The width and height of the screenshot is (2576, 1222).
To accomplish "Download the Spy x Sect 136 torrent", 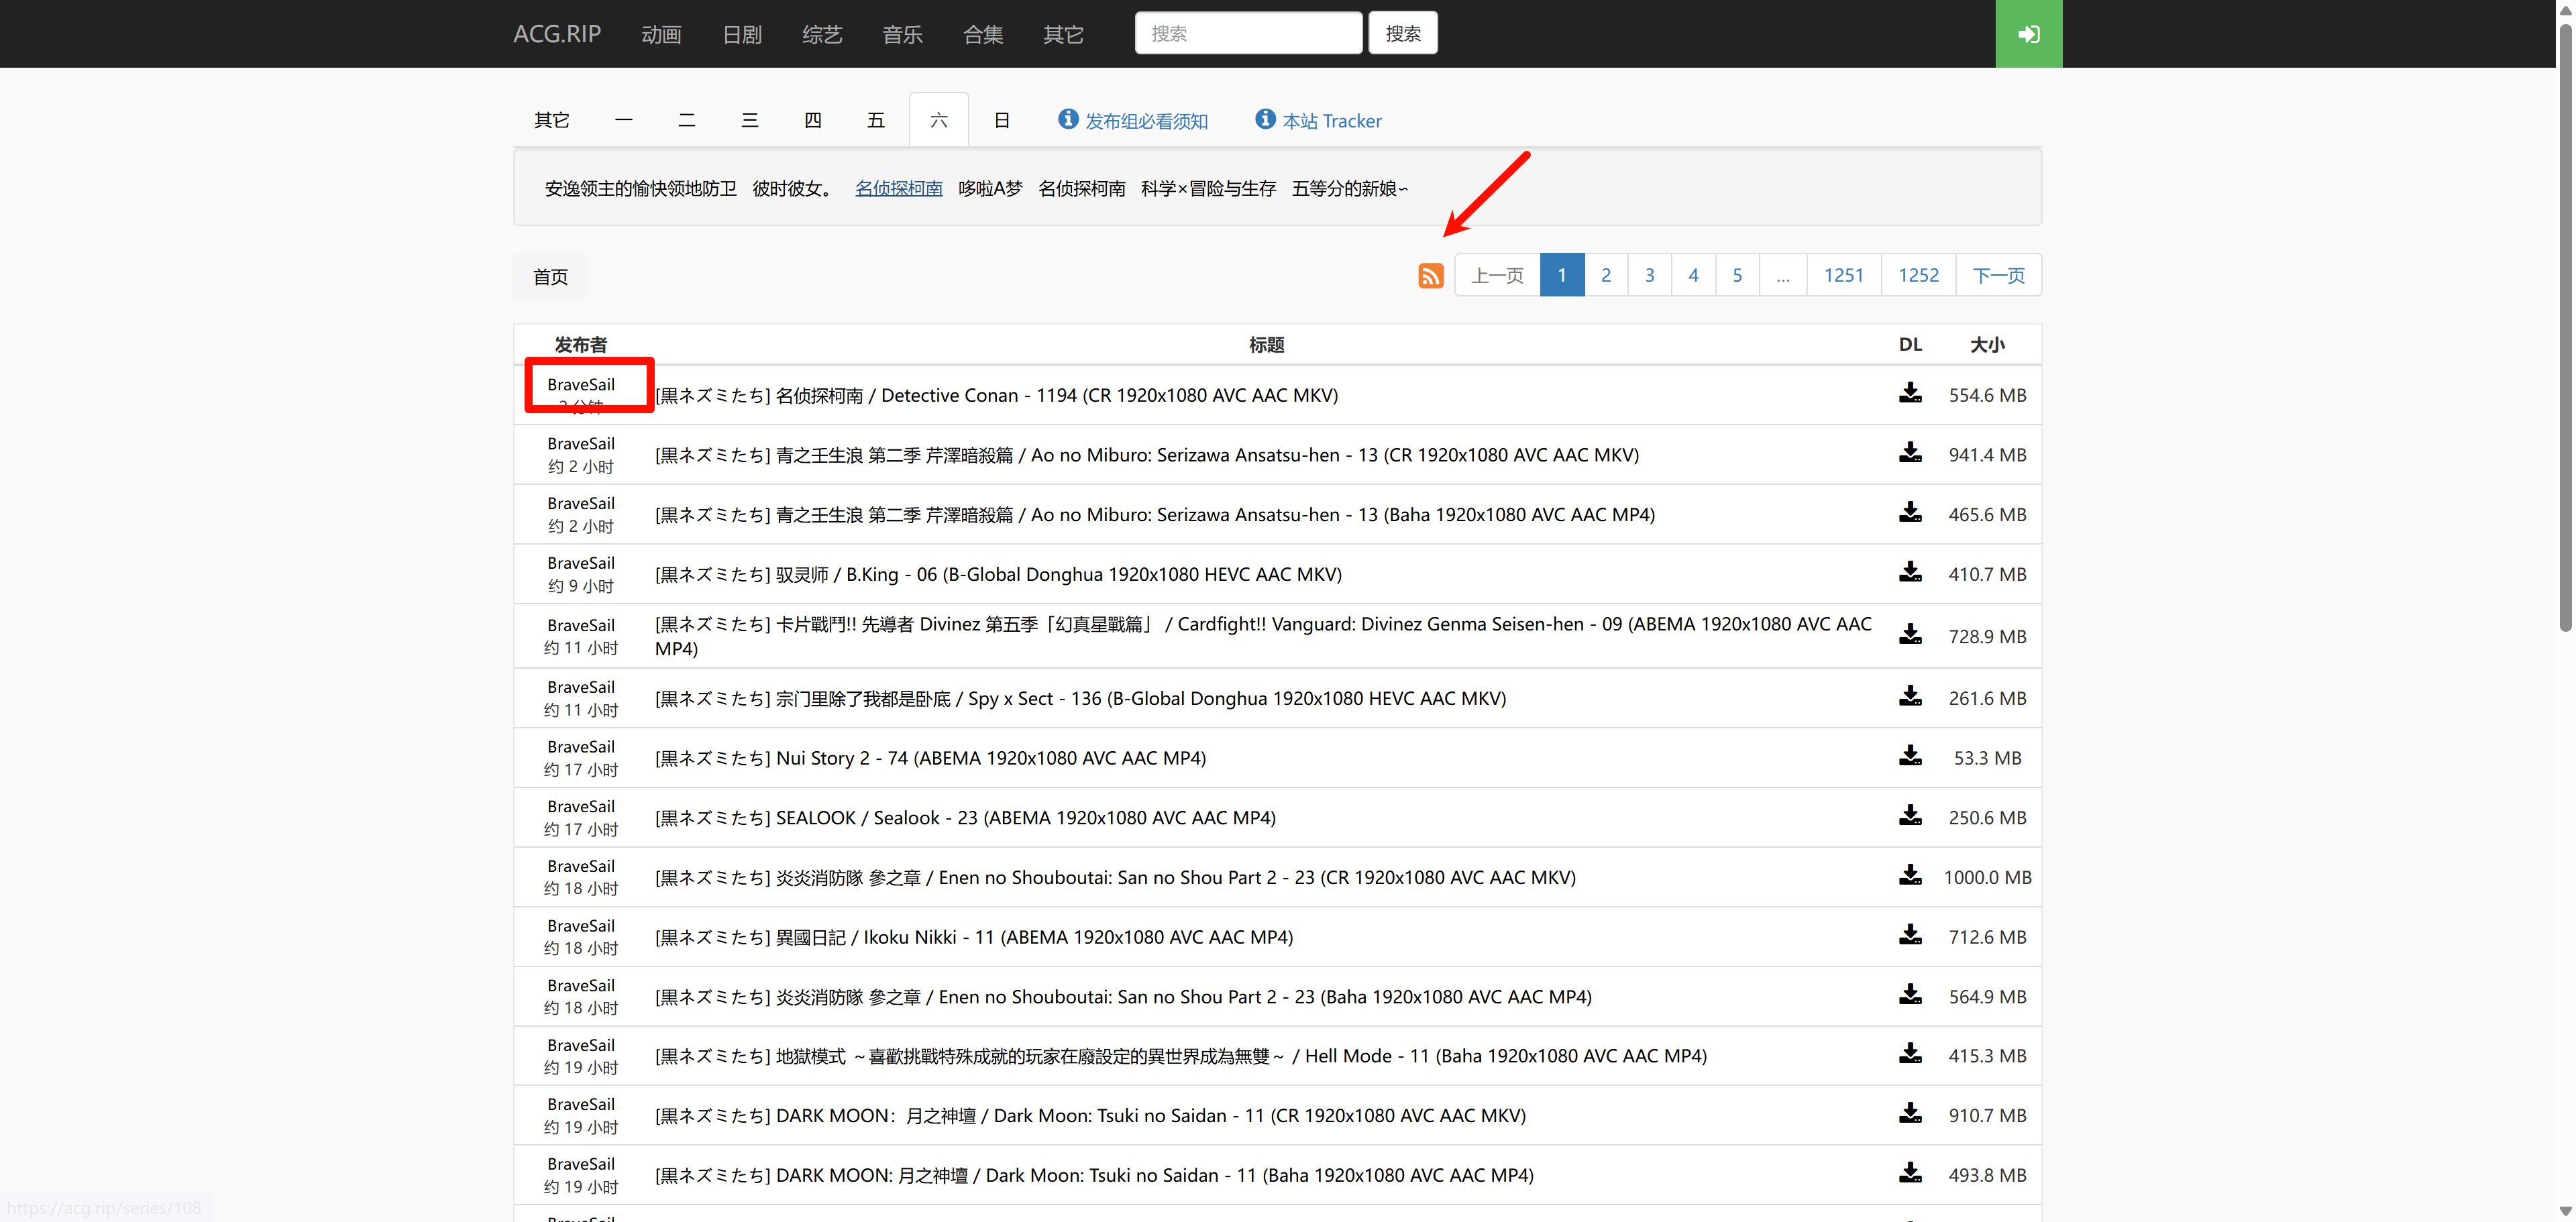I will [1909, 696].
